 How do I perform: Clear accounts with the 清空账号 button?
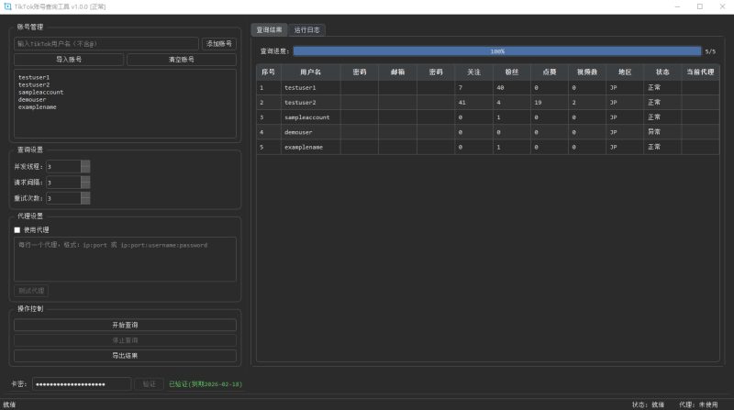pos(181,59)
